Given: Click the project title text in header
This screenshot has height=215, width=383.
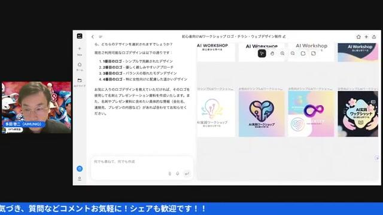Looking at the screenshot, I should tap(232, 36).
